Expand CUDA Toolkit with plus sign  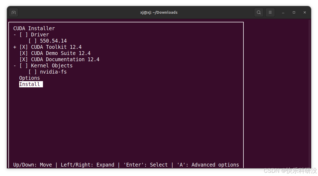[15, 47]
